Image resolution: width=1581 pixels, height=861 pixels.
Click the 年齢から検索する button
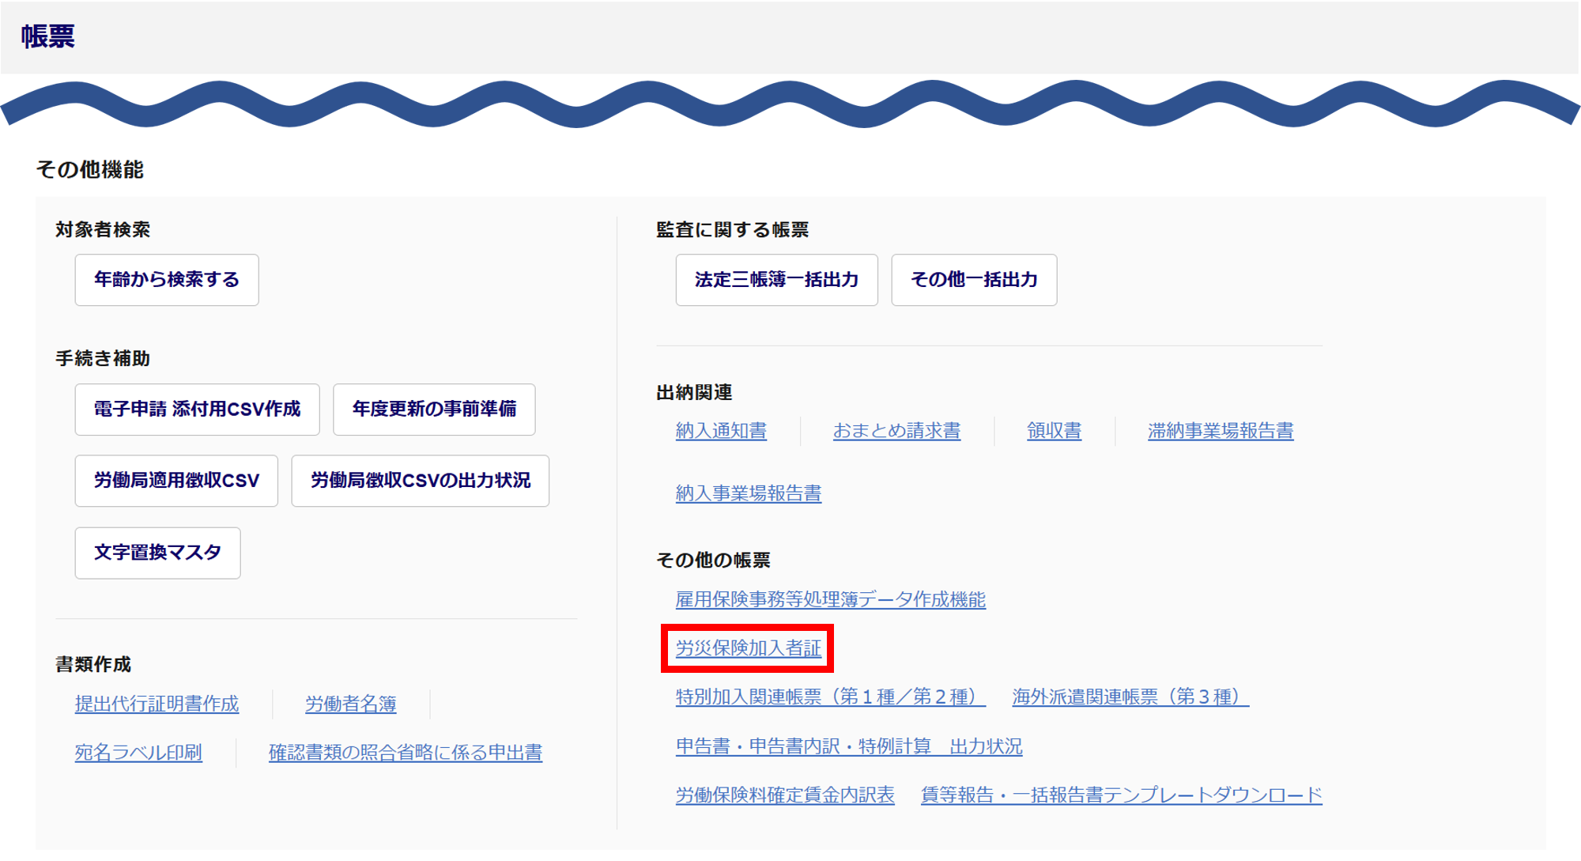[x=167, y=280]
